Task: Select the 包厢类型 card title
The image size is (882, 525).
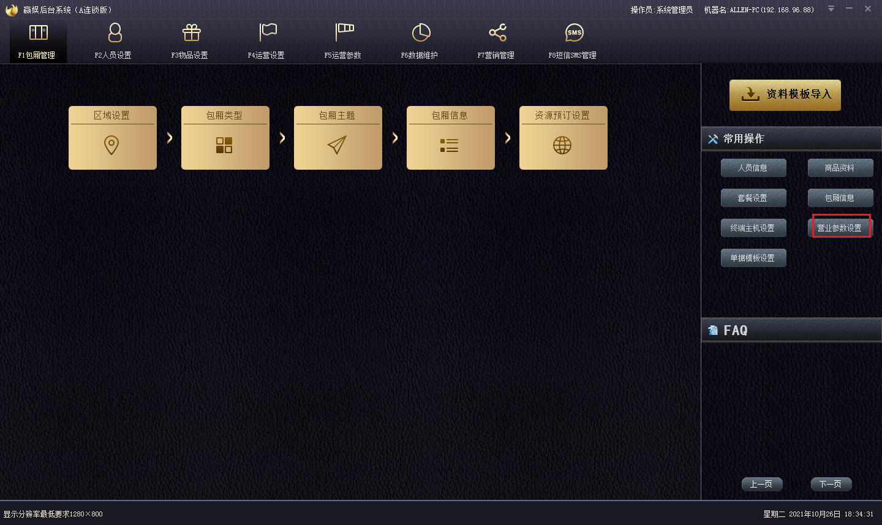Action: pyautogui.click(x=224, y=115)
